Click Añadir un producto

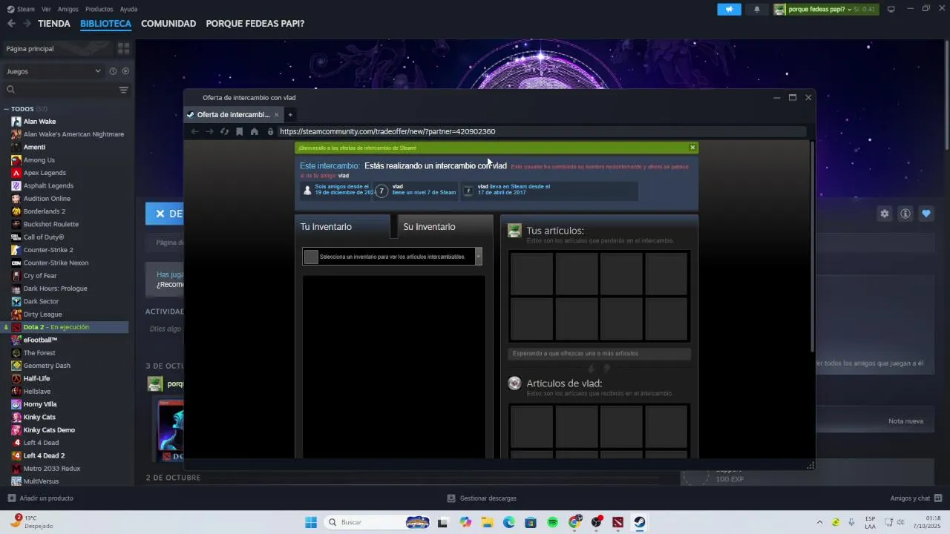pyautogui.click(x=41, y=498)
